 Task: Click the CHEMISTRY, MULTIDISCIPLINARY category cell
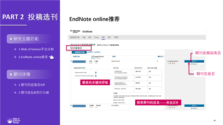click(124, 72)
